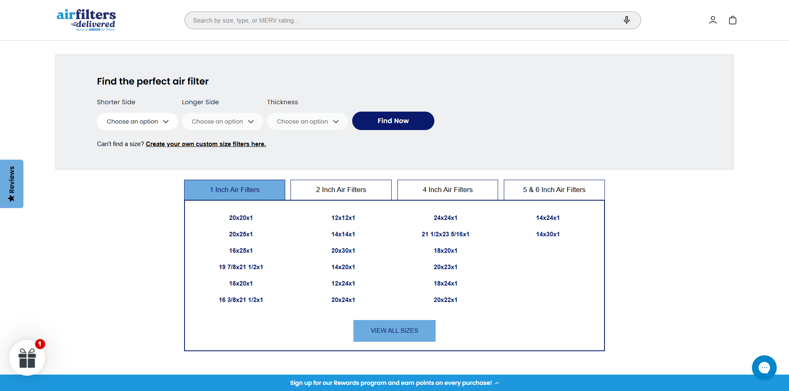Open the Longer Side dropdown

(x=222, y=121)
